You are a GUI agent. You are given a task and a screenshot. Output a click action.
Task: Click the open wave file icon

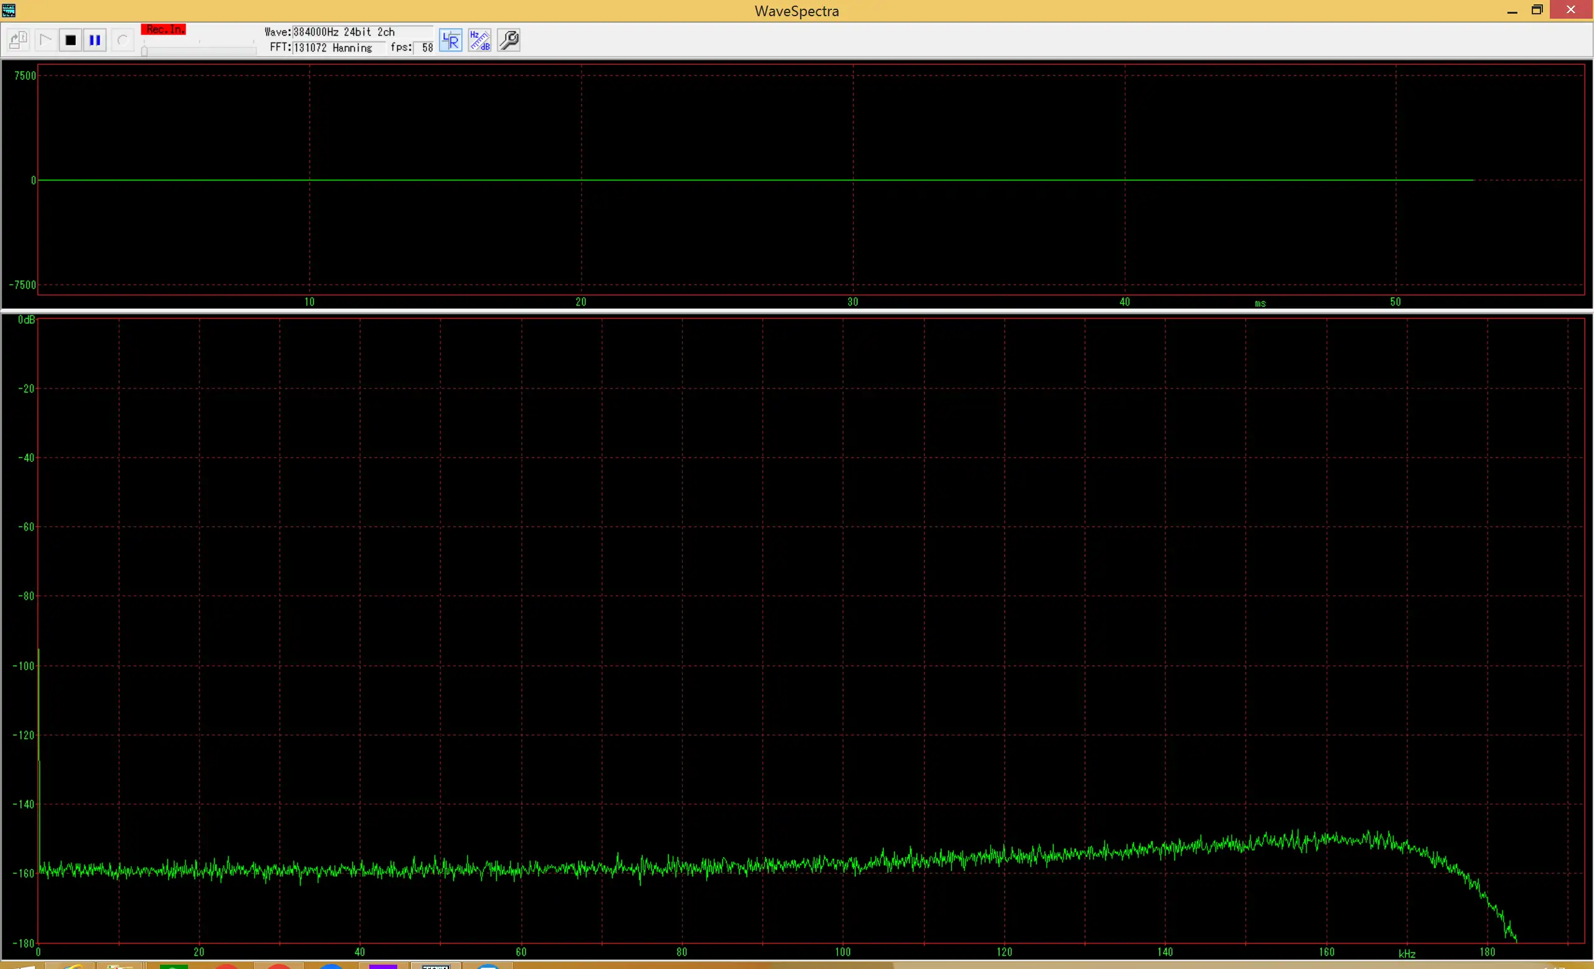pyautogui.click(x=18, y=40)
